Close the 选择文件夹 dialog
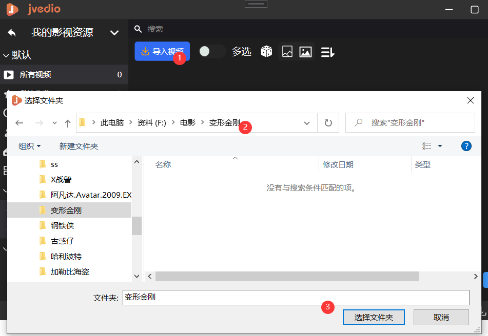Screen dimensions: 488x336 [470, 100]
